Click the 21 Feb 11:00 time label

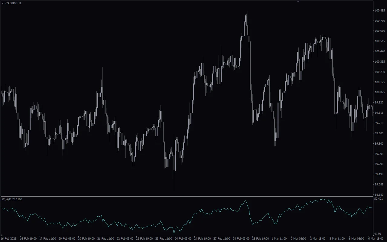pyautogui.click(x=106, y=239)
